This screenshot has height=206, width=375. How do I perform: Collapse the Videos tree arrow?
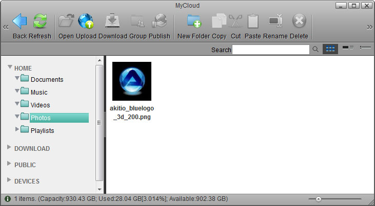pyautogui.click(x=17, y=104)
